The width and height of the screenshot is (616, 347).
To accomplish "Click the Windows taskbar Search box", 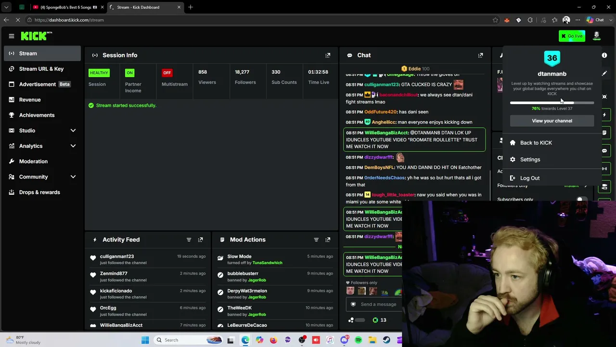I will 188,340.
